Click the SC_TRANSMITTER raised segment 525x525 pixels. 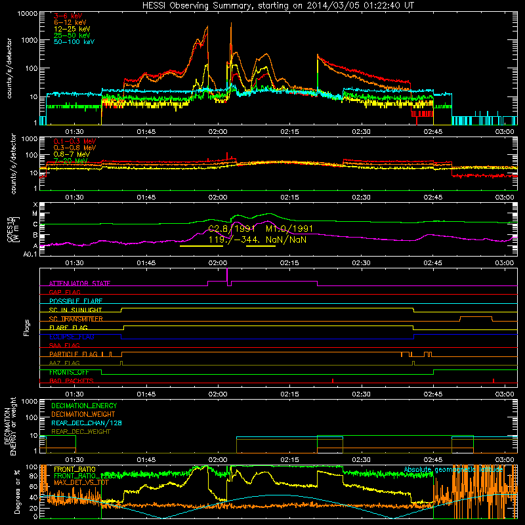[476, 317]
